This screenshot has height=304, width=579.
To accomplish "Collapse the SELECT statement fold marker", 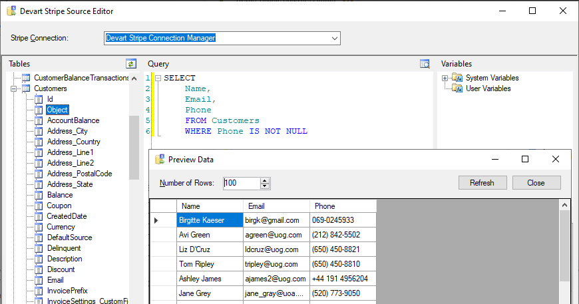I will pos(158,78).
